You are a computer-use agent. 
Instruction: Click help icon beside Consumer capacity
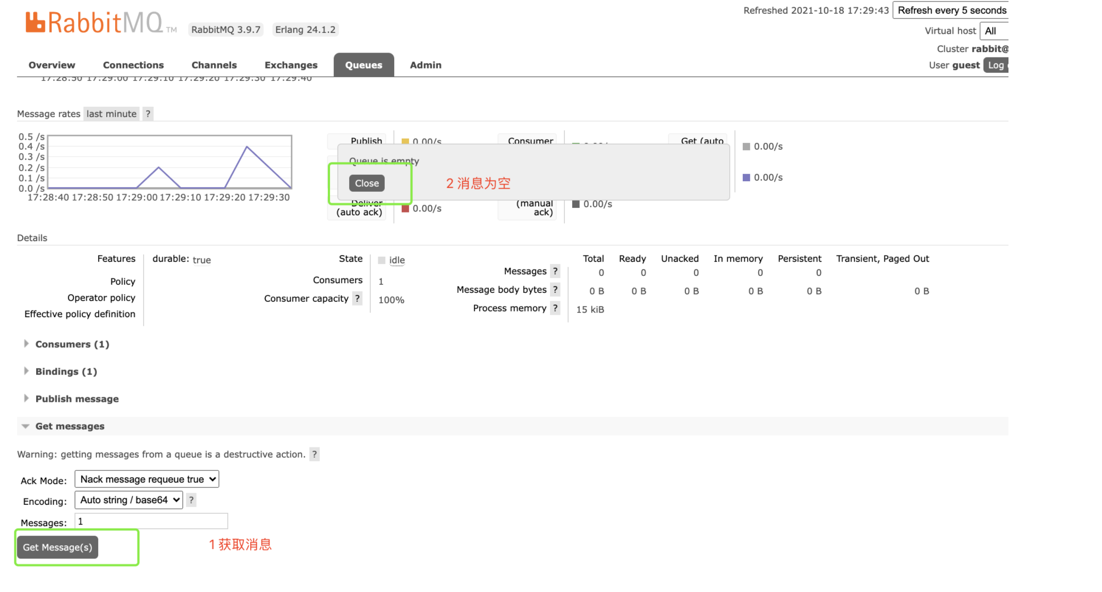coord(358,299)
